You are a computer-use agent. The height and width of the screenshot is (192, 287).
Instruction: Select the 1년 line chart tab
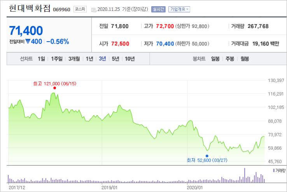pyautogui.click(x=89, y=59)
